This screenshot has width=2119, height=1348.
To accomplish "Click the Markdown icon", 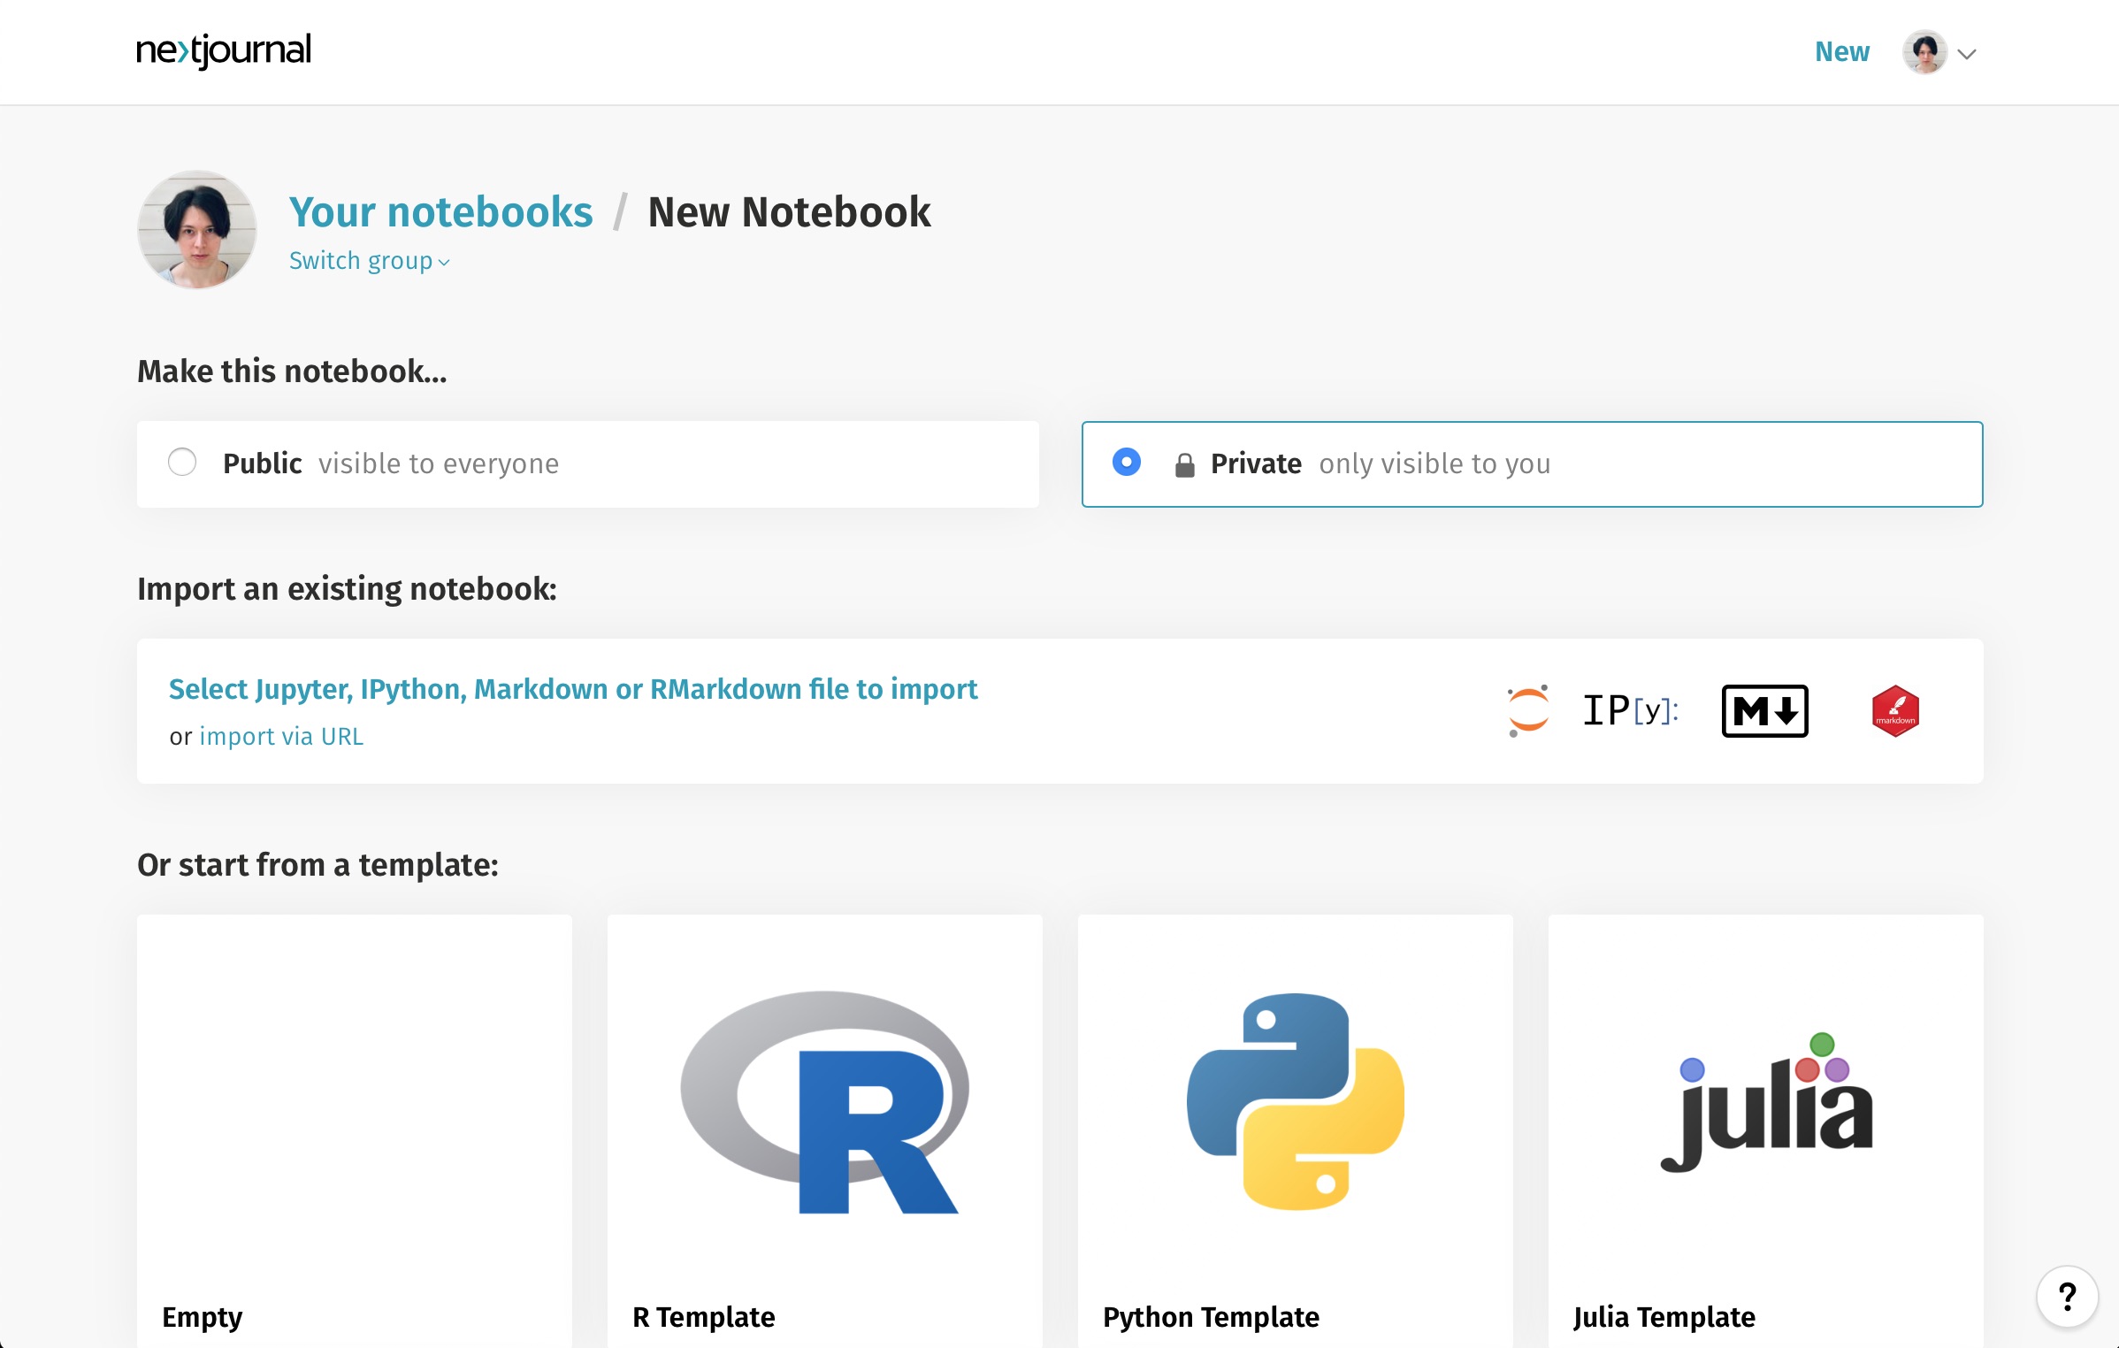I will point(1764,710).
